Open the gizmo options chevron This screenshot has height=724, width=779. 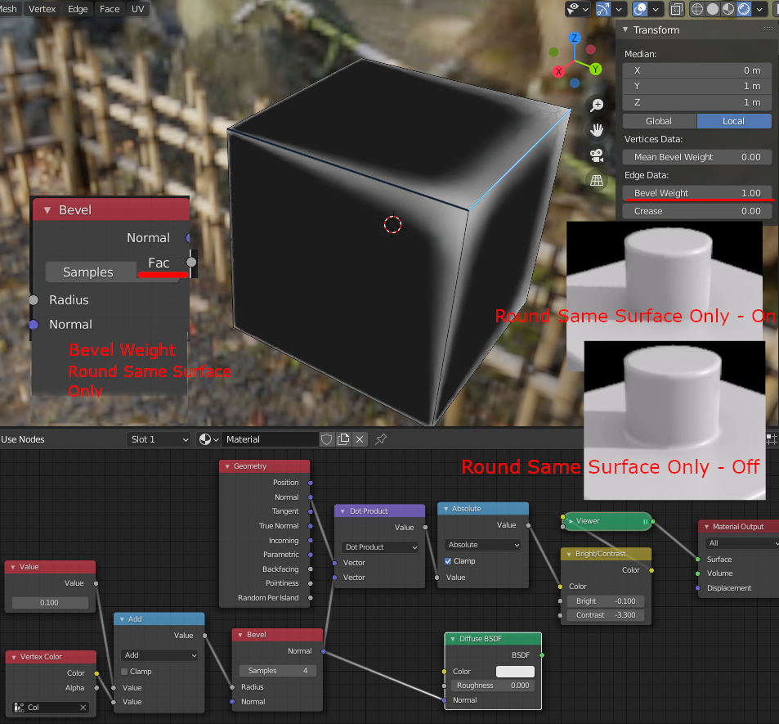pos(619,9)
